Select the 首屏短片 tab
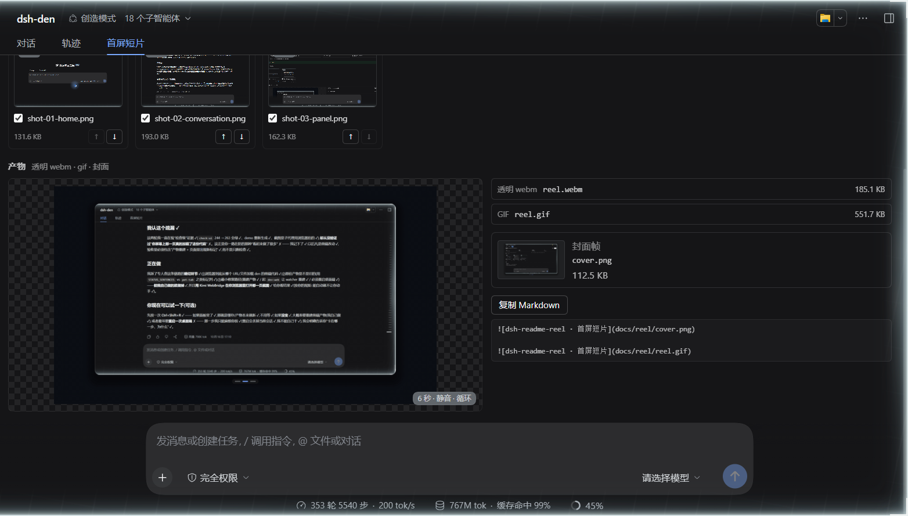908x516 pixels. (x=125, y=44)
